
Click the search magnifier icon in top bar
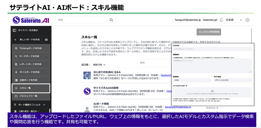pyautogui.click(x=111, y=20)
